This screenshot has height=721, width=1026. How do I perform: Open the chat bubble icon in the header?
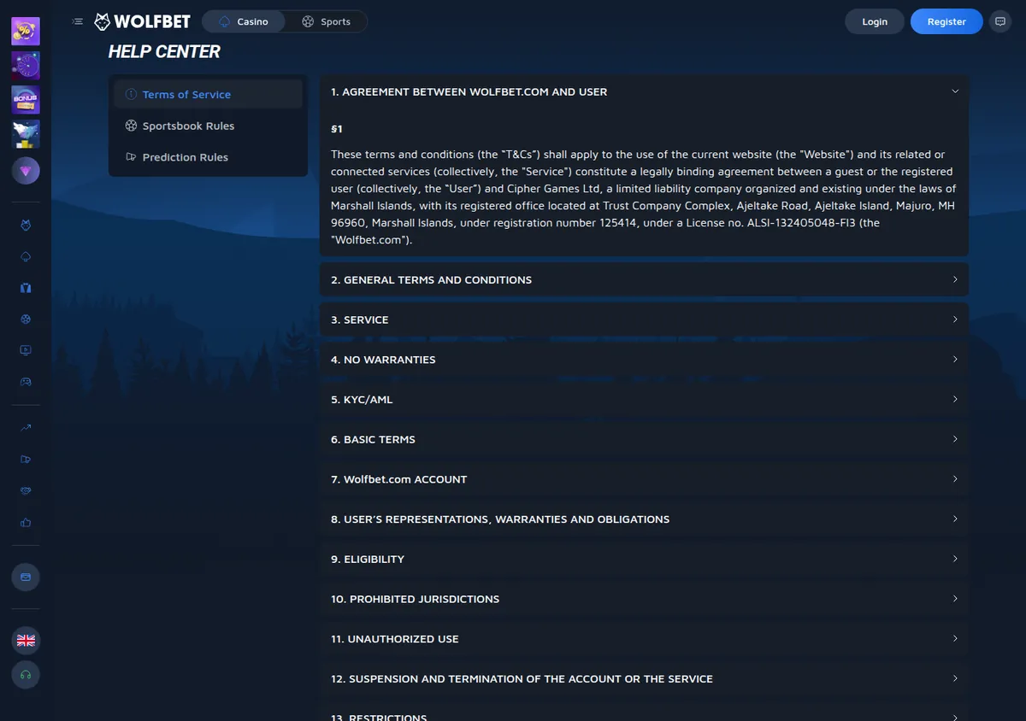pyautogui.click(x=999, y=21)
